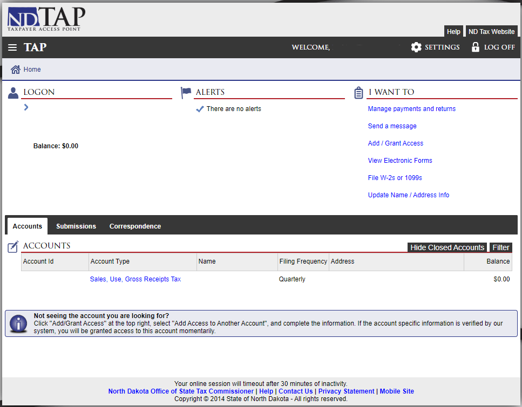This screenshot has height=407, width=522.
Task: Switch to Mobile Site footer link
Action: point(397,391)
